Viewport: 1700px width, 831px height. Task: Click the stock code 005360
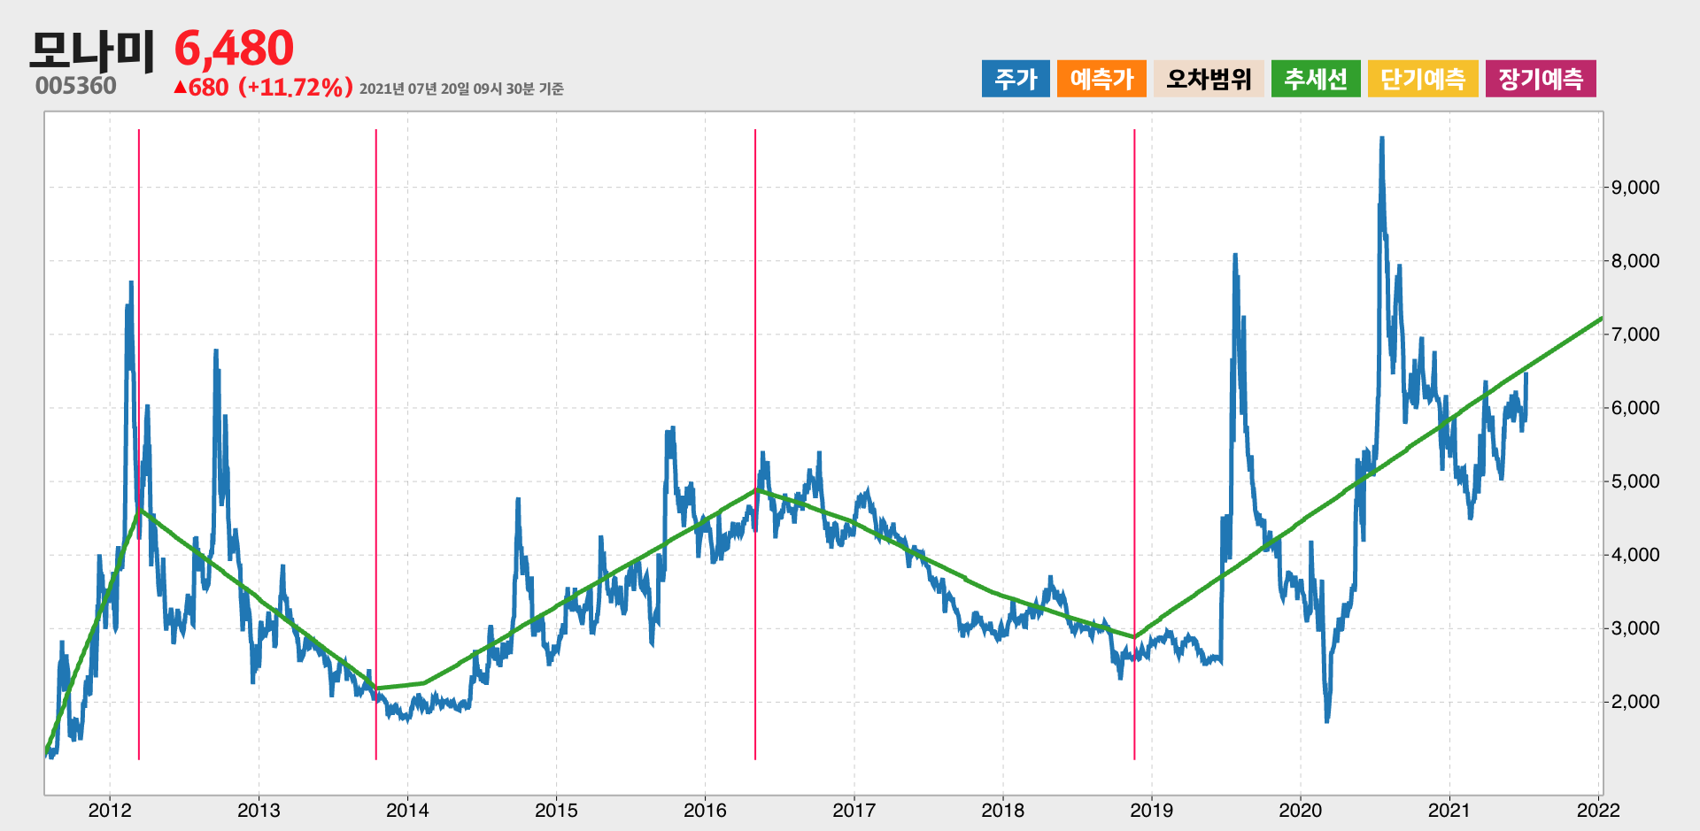pyautogui.click(x=76, y=86)
